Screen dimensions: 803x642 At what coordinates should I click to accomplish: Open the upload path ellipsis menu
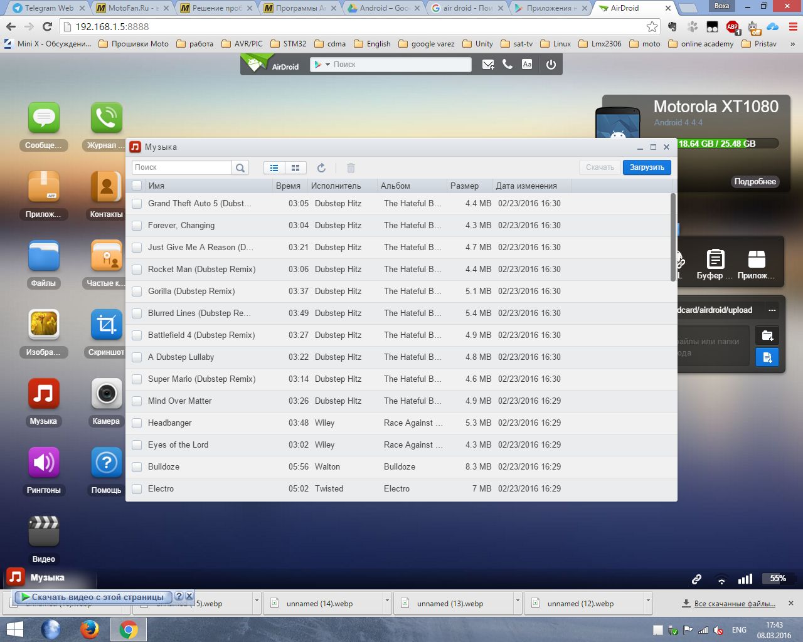coord(772,310)
